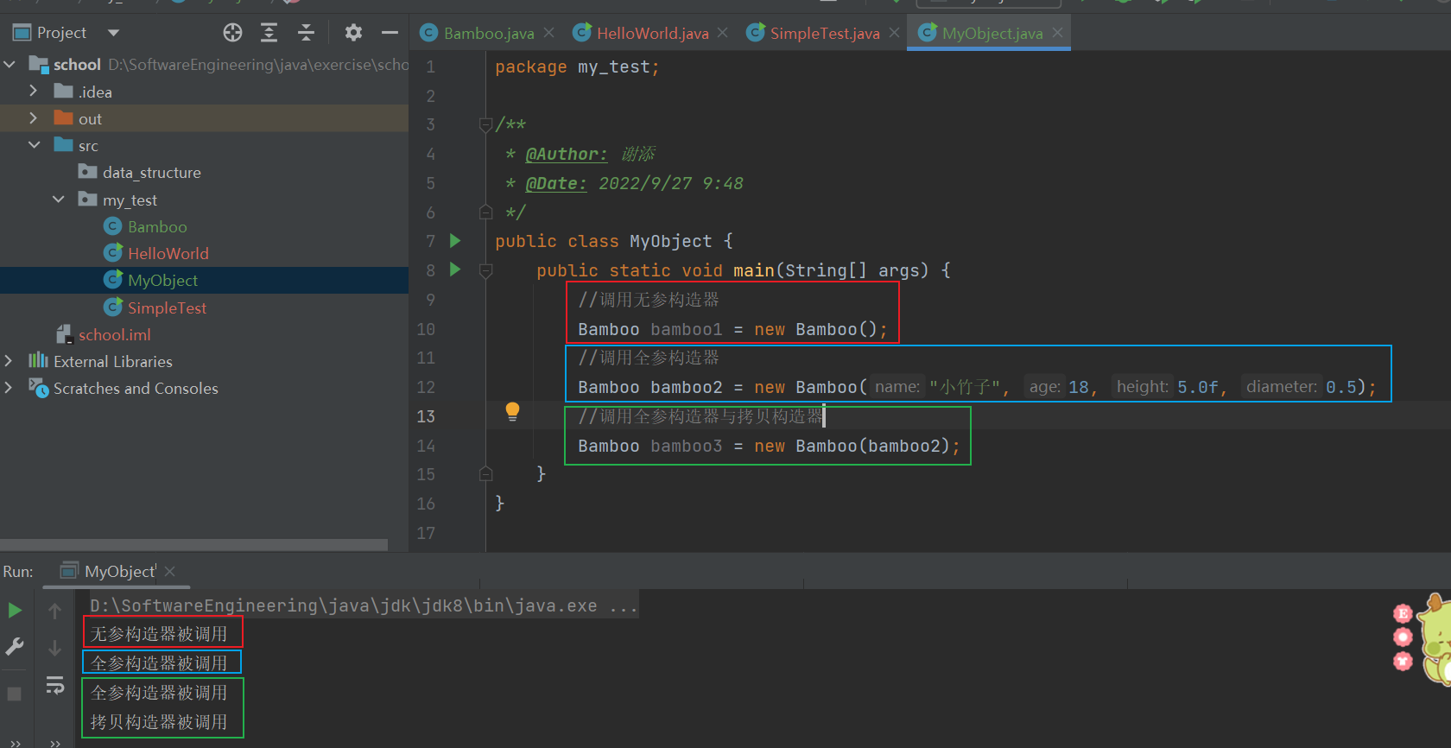
Task: Select school.iml file
Action: pos(114,334)
